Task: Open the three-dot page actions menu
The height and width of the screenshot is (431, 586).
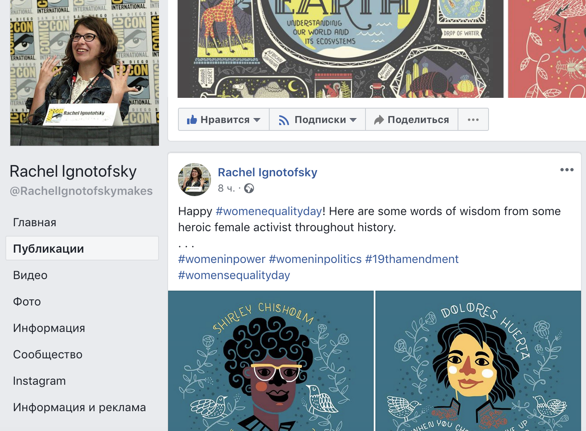Action: [473, 120]
